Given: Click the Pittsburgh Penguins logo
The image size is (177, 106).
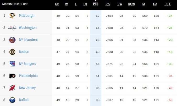Looking at the screenshot, I should click(12, 16).
